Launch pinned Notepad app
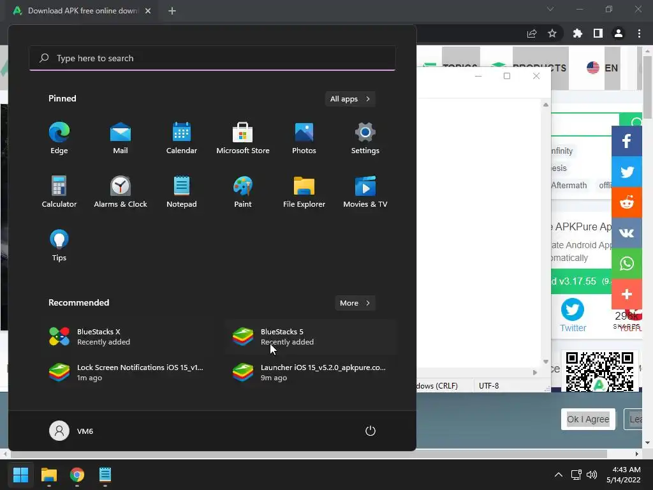Viewport: 653px width, 490px height. point(182,191)
